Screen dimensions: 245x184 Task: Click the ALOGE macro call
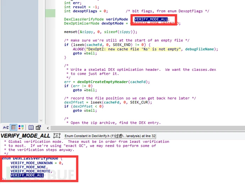[x=78, y=49]
